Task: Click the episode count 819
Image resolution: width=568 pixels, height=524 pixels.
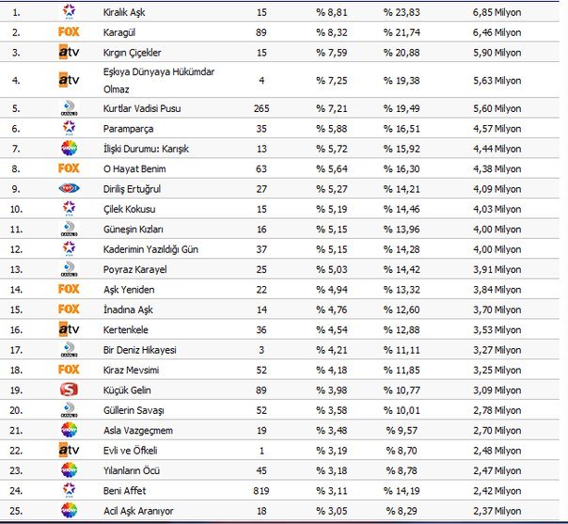Action: tap(261, 490)
